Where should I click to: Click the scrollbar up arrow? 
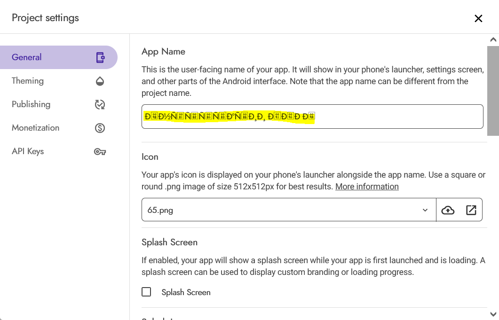(x=493, y=40)
